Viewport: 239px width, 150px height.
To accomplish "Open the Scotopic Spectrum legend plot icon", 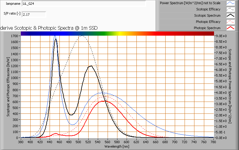I will tap(231, 15).
